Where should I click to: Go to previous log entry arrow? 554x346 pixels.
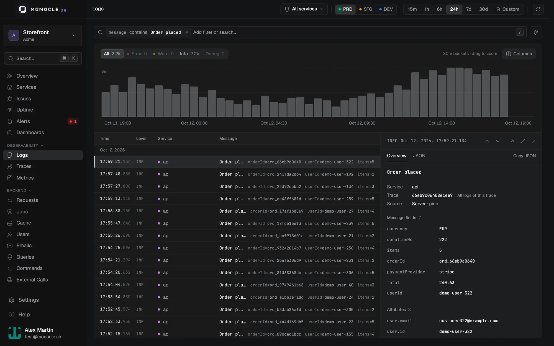point(487,141)
